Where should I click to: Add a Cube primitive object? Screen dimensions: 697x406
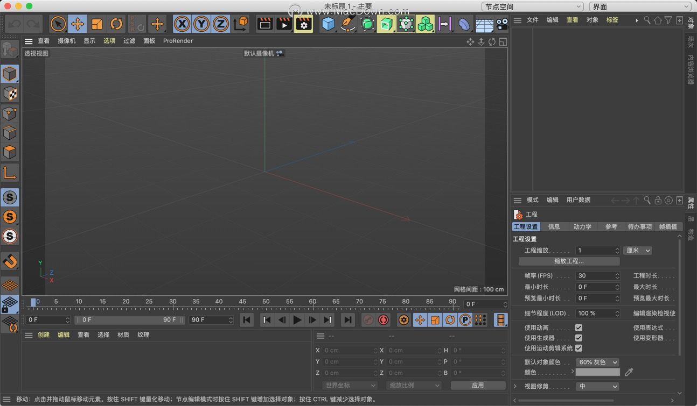click(x=328, y=24)
